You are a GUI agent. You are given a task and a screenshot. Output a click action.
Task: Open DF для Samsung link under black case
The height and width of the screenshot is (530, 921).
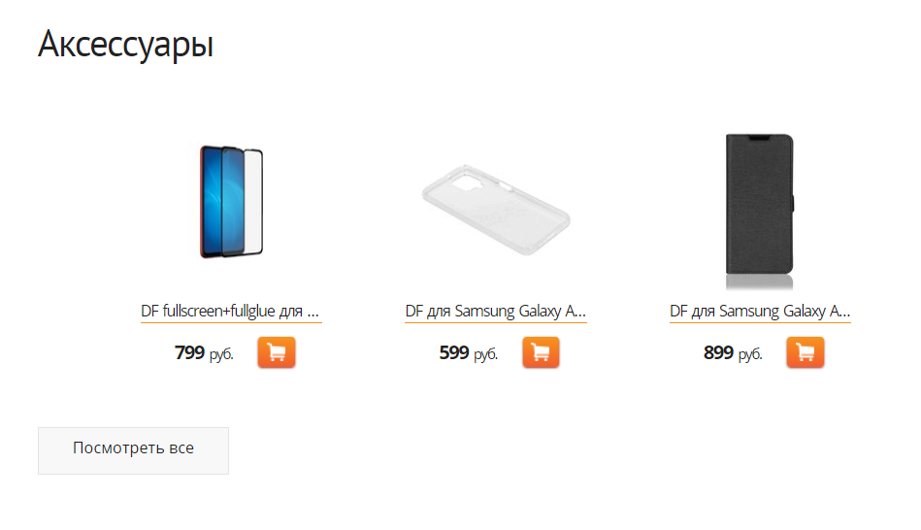point(760,311)
